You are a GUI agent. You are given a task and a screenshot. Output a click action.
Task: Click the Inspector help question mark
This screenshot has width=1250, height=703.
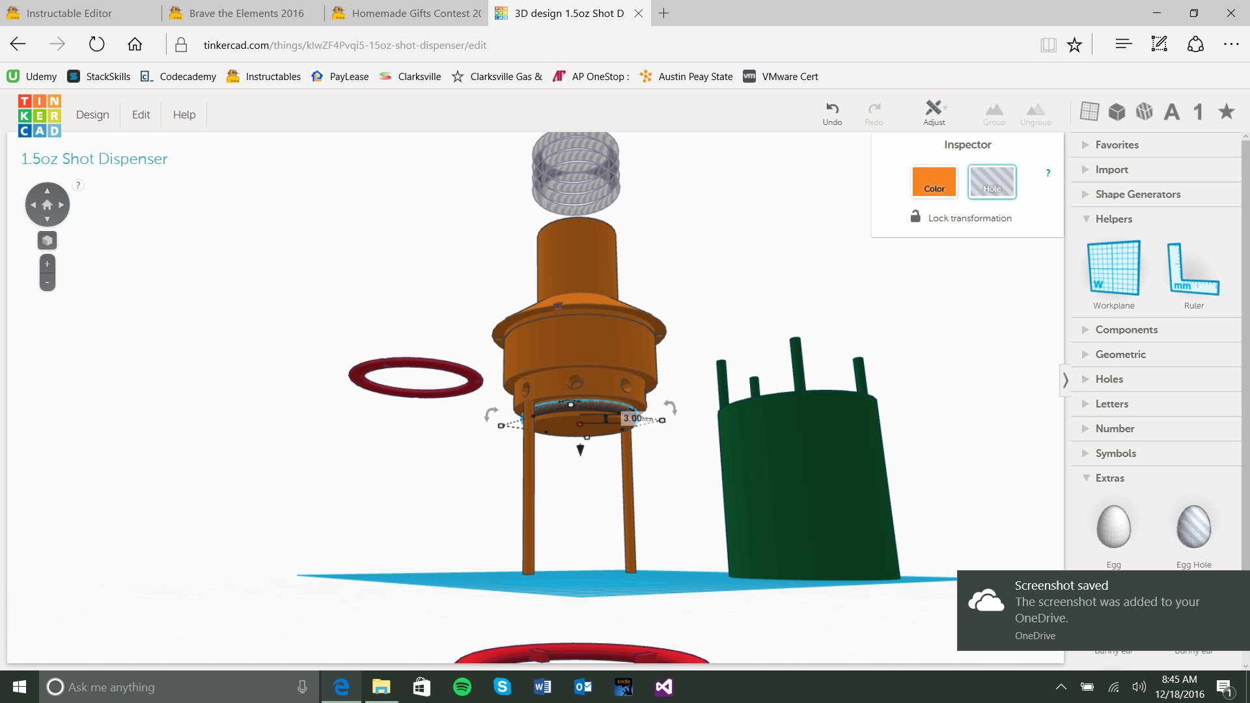pos(1048,172)
